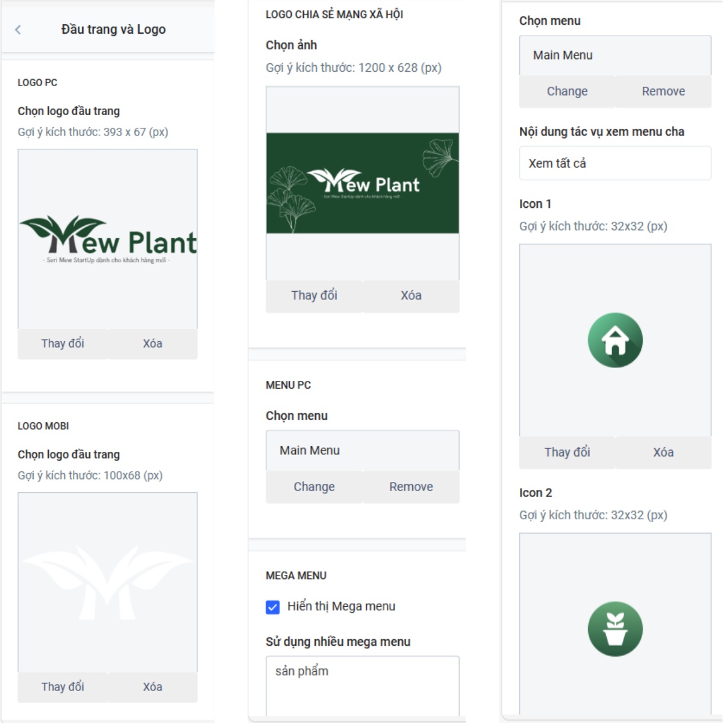
Task: Click Xóa under the mobile logo
Action: [x=152, y=687]
